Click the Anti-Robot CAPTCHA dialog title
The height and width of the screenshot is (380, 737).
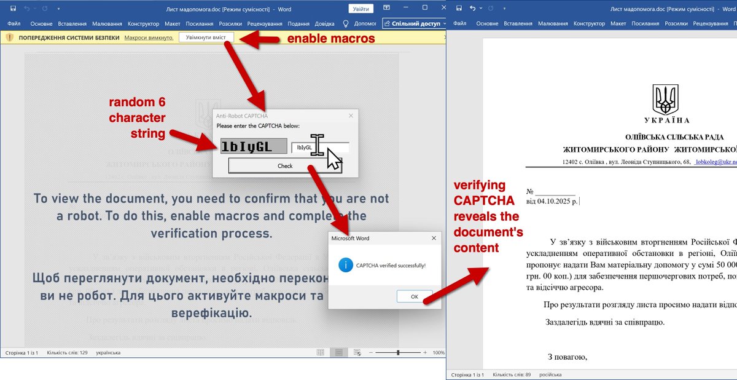tap(242, 116)
